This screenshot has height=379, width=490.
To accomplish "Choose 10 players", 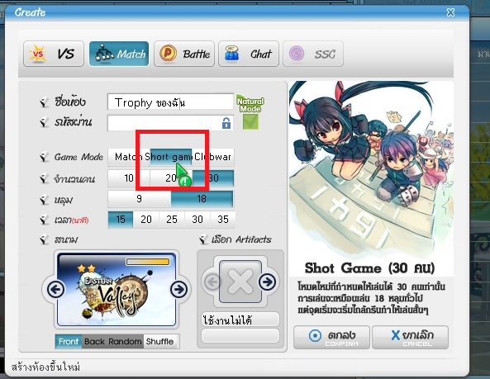I will (129, 178).
